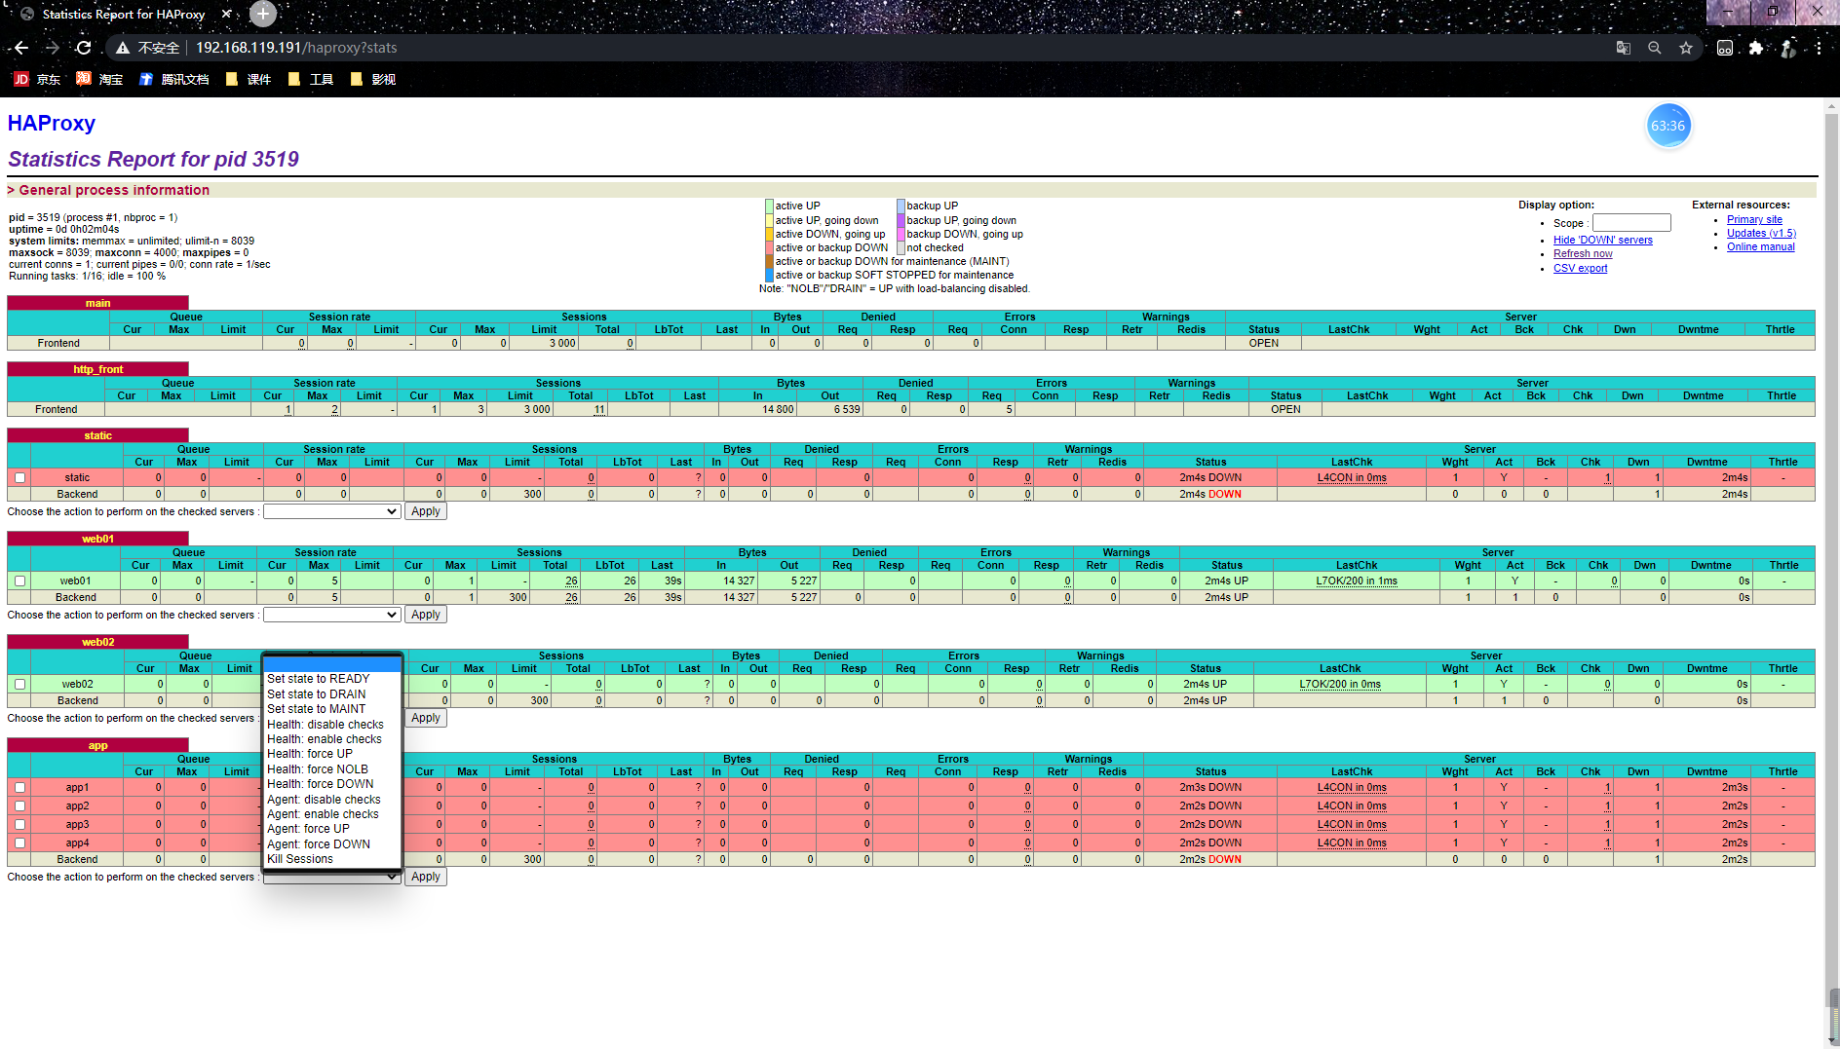The width and height of the screenshot is (1840, 1049).
Task: Click the active or backup DOWN swatch
Action: (769, 248)
